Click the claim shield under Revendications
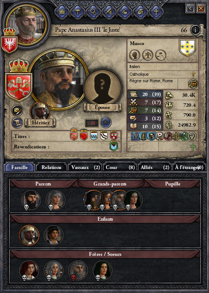The height and width of the screenshot is (293, 209). (113, 146)
